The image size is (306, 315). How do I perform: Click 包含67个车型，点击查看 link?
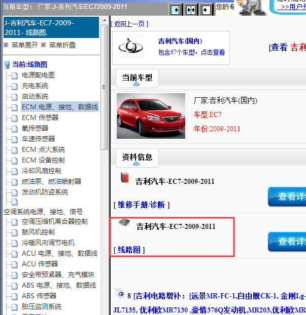pyautogui.click(x=191, y=52)
